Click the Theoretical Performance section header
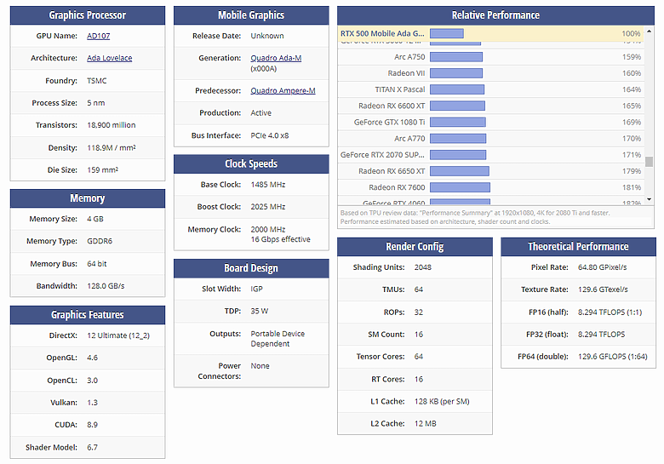 [578, 246]
